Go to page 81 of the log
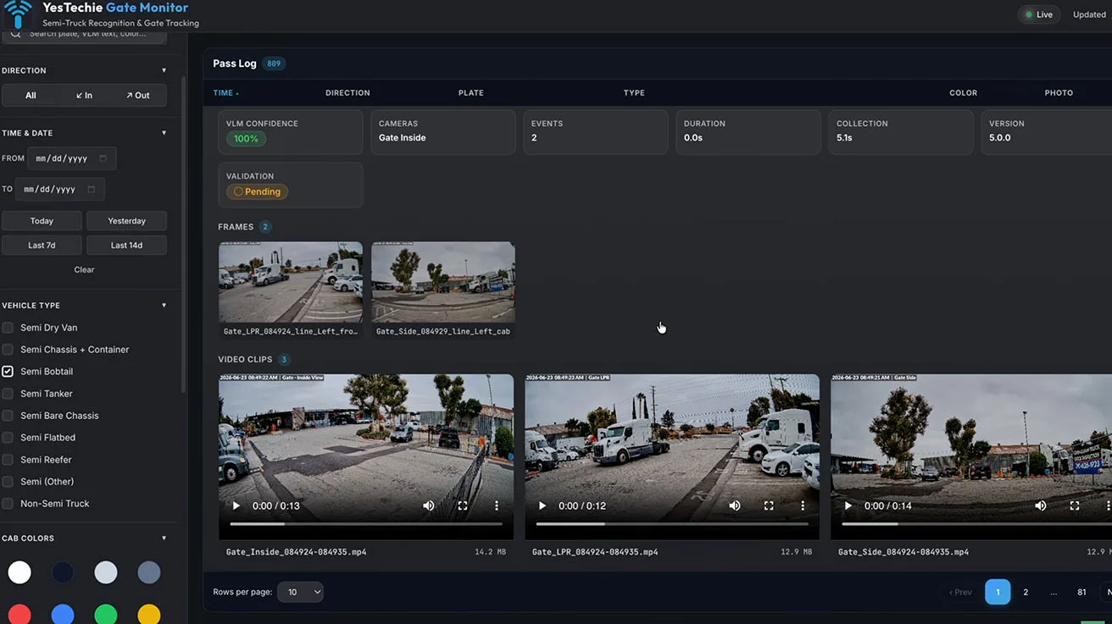The height and width of the screenshot is (624, 1112). click(1081, 592)
